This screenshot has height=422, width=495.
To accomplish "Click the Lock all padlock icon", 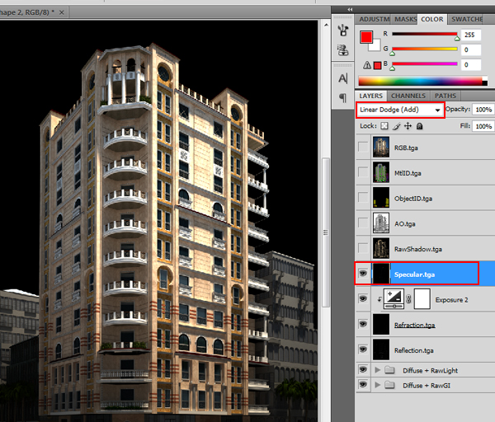I will coord(419,126).
